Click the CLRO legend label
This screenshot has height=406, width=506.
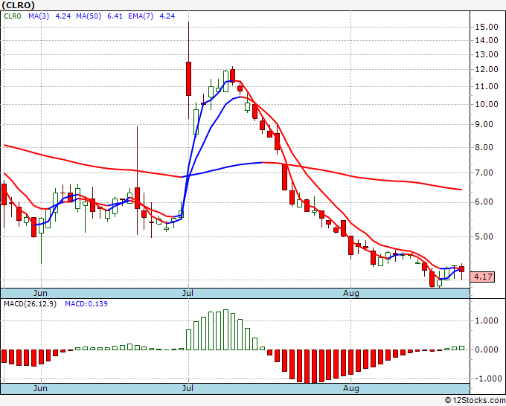(13, 16)
